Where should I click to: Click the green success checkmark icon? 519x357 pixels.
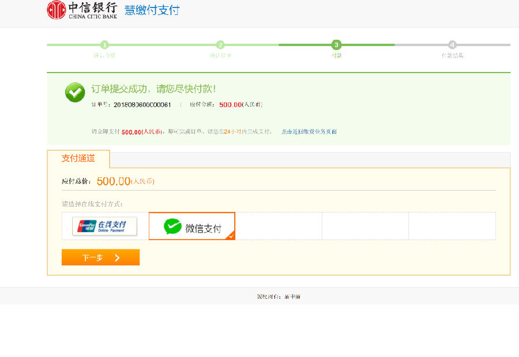coord(75,92)
